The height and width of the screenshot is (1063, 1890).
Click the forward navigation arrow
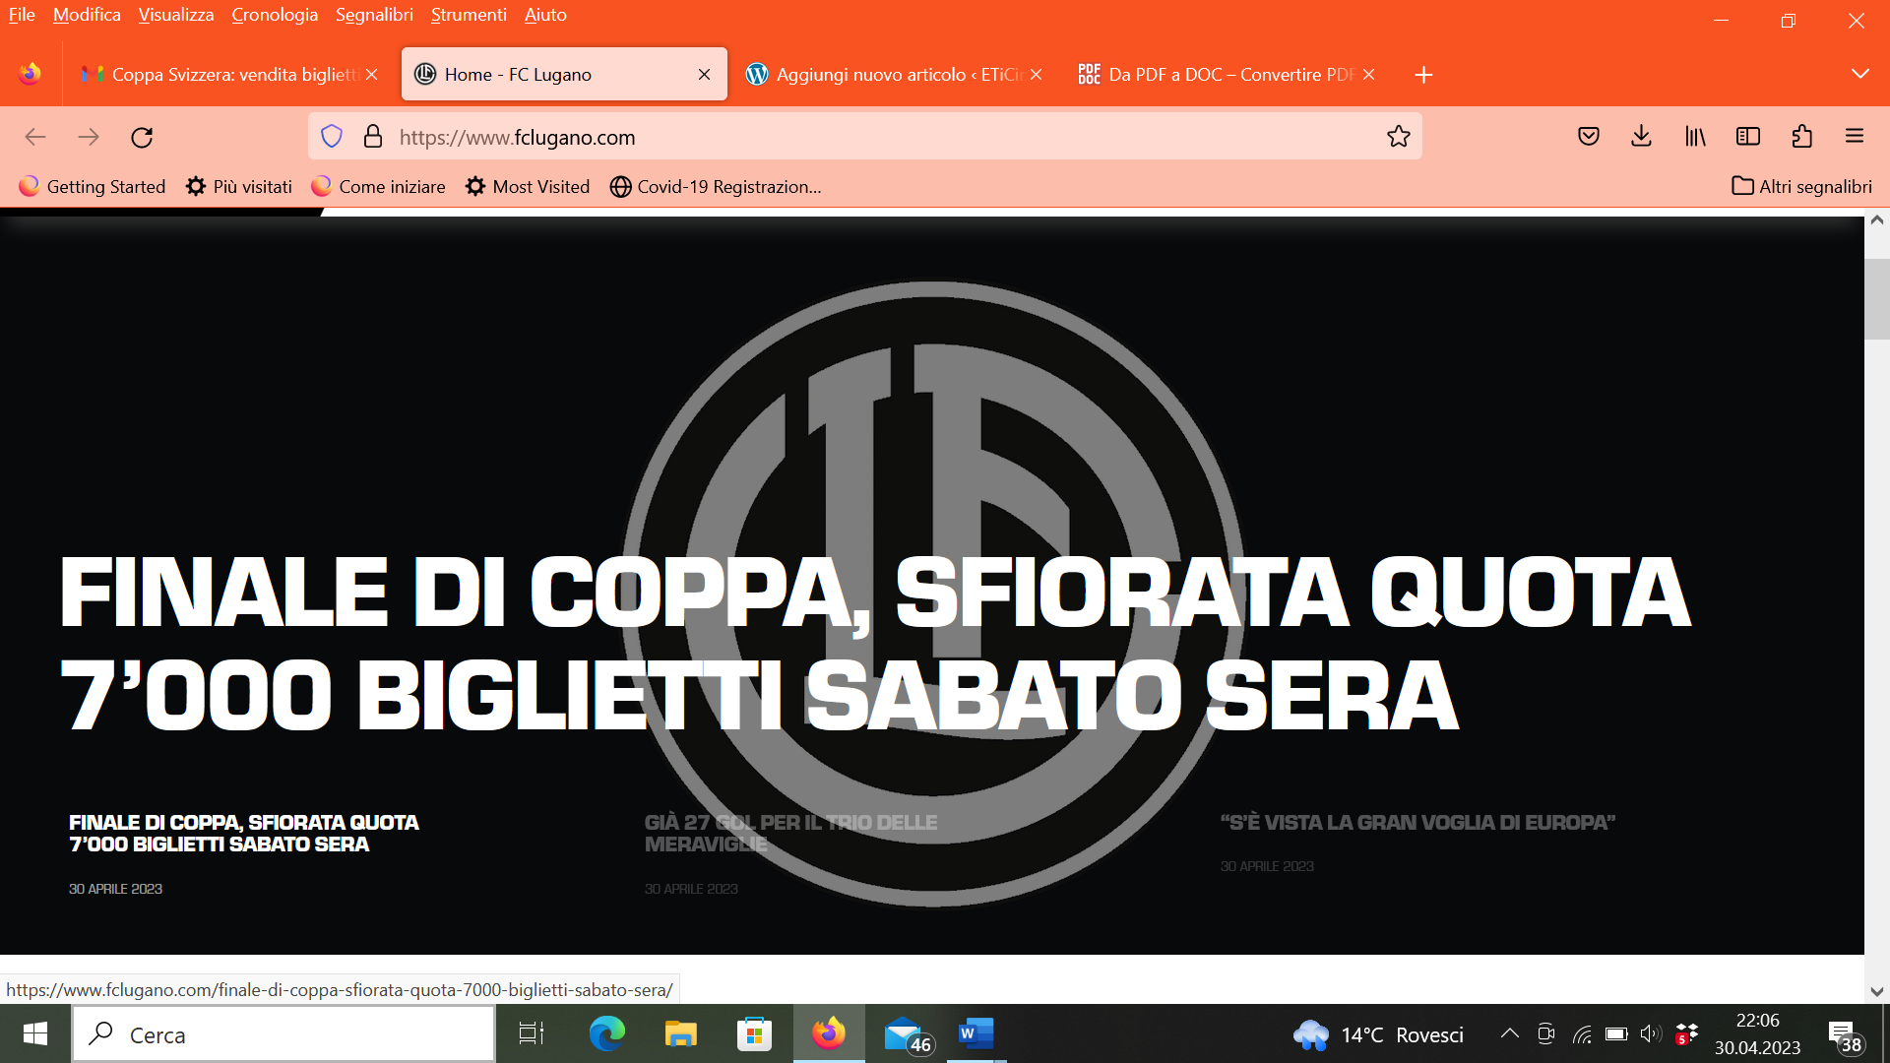89,137
